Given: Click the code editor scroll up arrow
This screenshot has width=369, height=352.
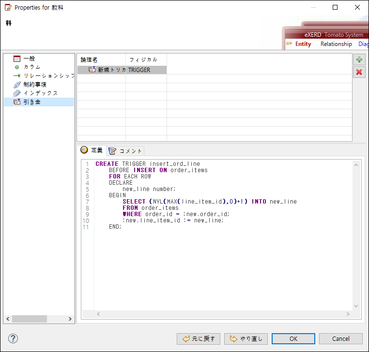Looking at the screenshot, I should pyautogui.click(x=356, y=165).
